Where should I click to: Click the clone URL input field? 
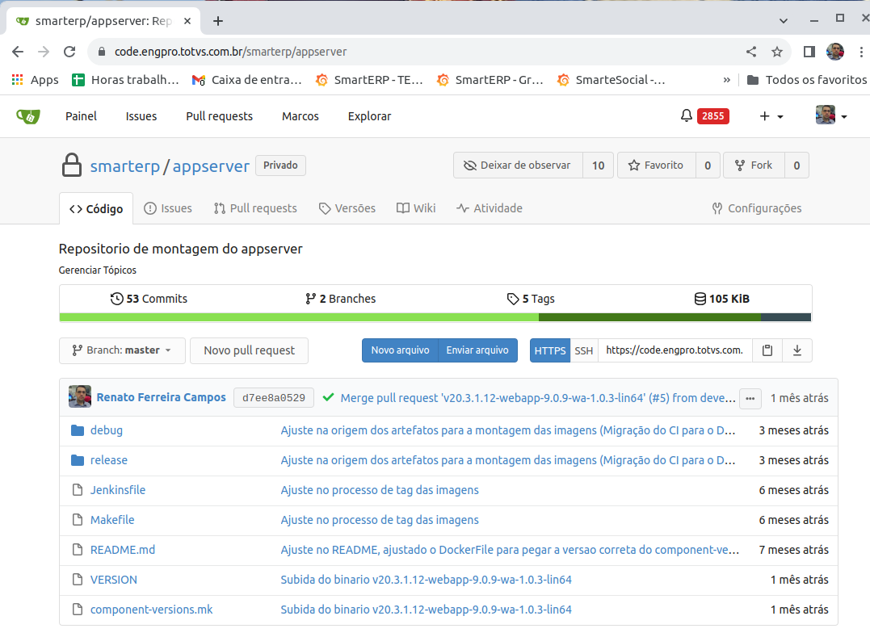point(675,350)
